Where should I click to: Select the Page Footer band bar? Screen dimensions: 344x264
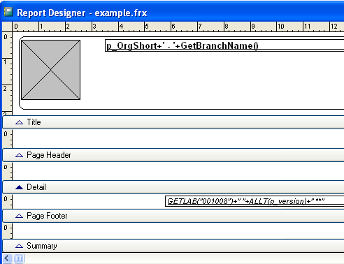pos(173,216)
